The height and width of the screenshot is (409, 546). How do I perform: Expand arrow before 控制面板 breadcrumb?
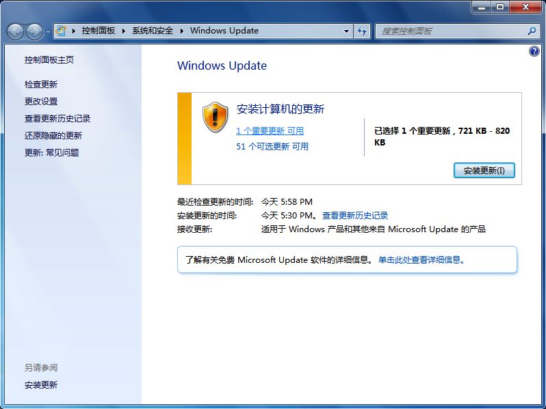click(73, 31)
